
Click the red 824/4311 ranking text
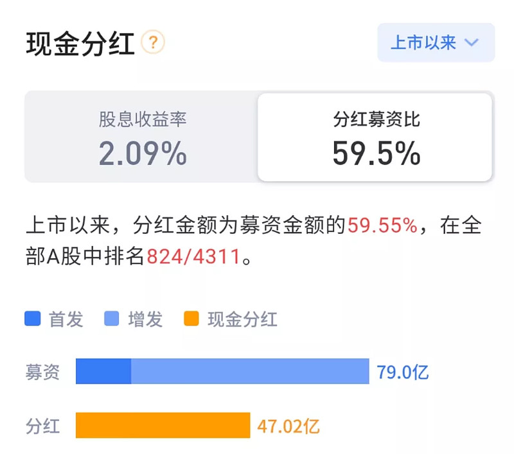tap(193, 258)
